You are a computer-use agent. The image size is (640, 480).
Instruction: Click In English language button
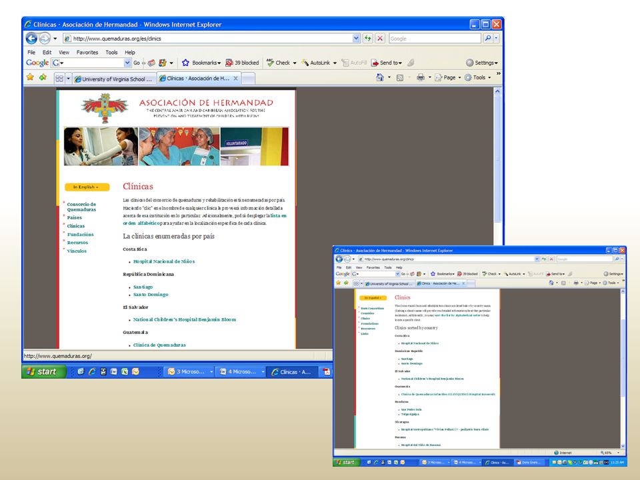[87, 187]
